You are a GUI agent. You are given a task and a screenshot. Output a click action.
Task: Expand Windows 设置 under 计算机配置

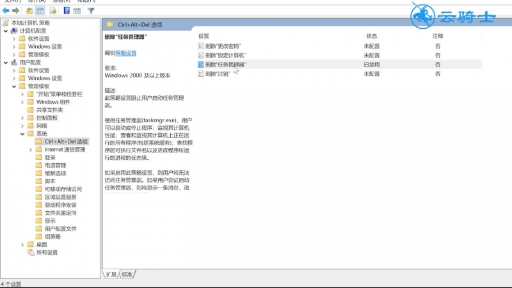tap(14, 46)
